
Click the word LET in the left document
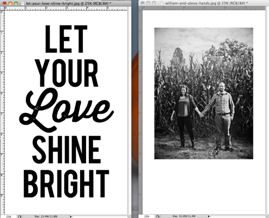(x=66, y=39)
